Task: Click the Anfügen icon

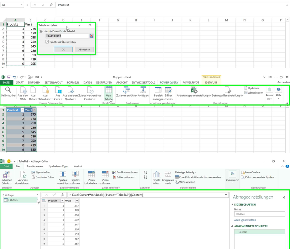Action: click(143, 90)
